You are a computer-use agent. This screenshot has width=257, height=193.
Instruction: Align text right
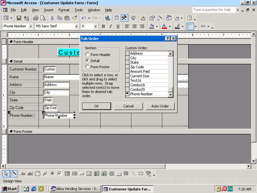142,26
